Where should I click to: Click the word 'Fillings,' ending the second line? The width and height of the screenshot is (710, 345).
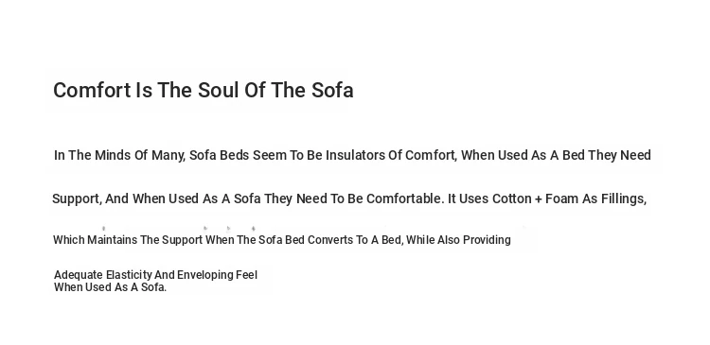624,198
